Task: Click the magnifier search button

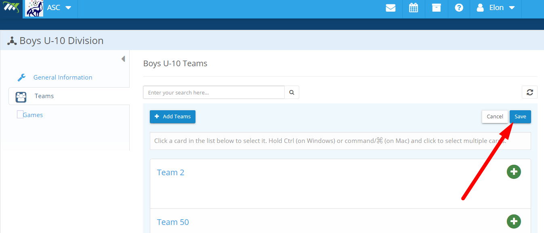Action: [292, 92]
